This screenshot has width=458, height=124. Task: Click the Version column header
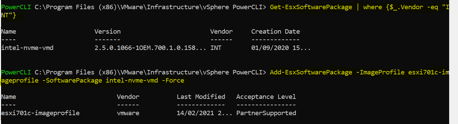[x=107, y=32]
